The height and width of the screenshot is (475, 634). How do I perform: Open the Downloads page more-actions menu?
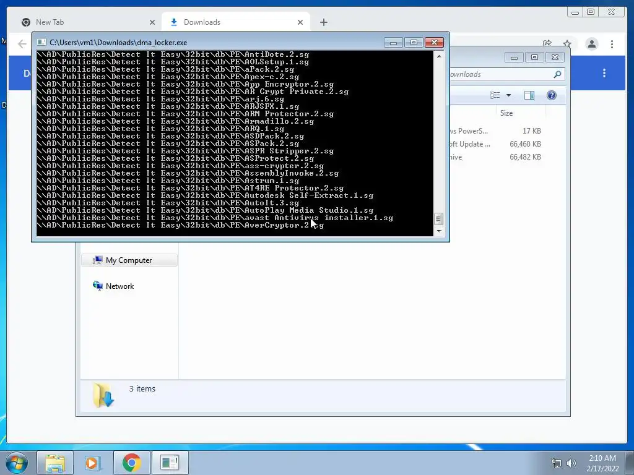604,73
